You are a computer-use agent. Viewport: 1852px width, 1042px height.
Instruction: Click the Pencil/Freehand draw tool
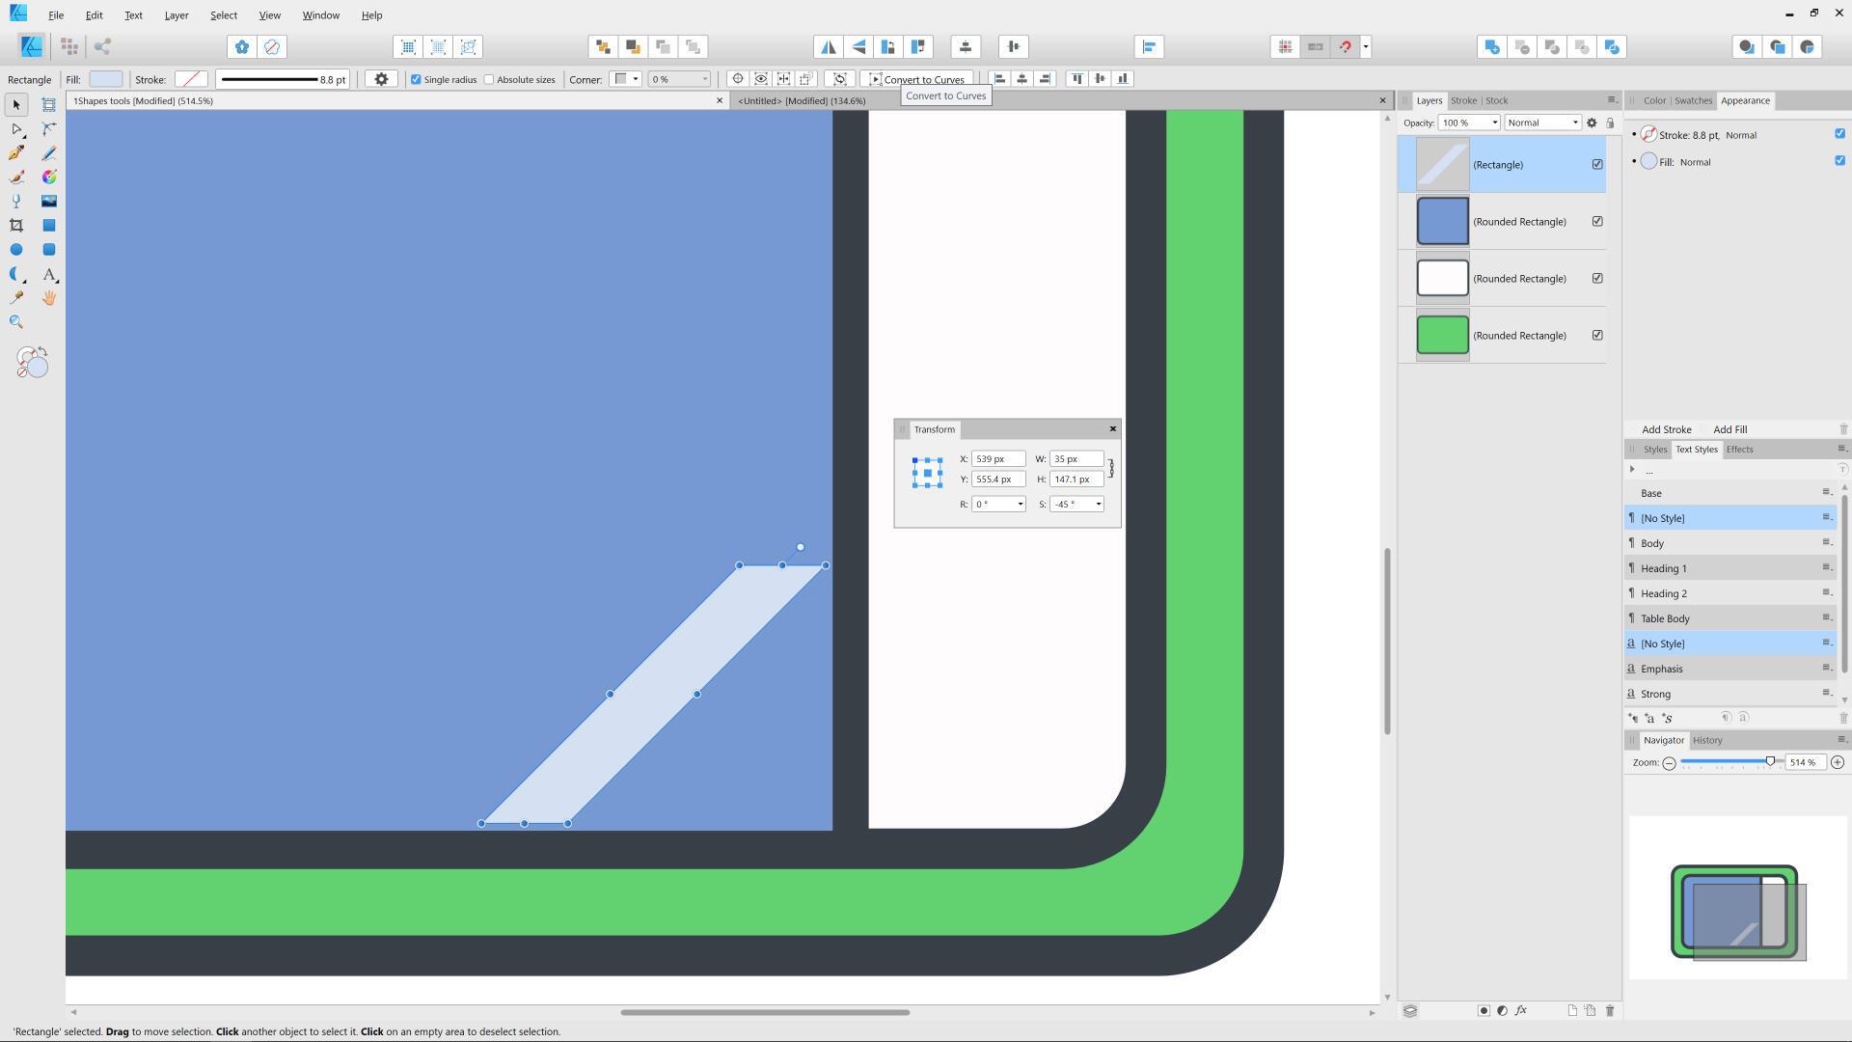pyautogui.click(x=49, y=151)
